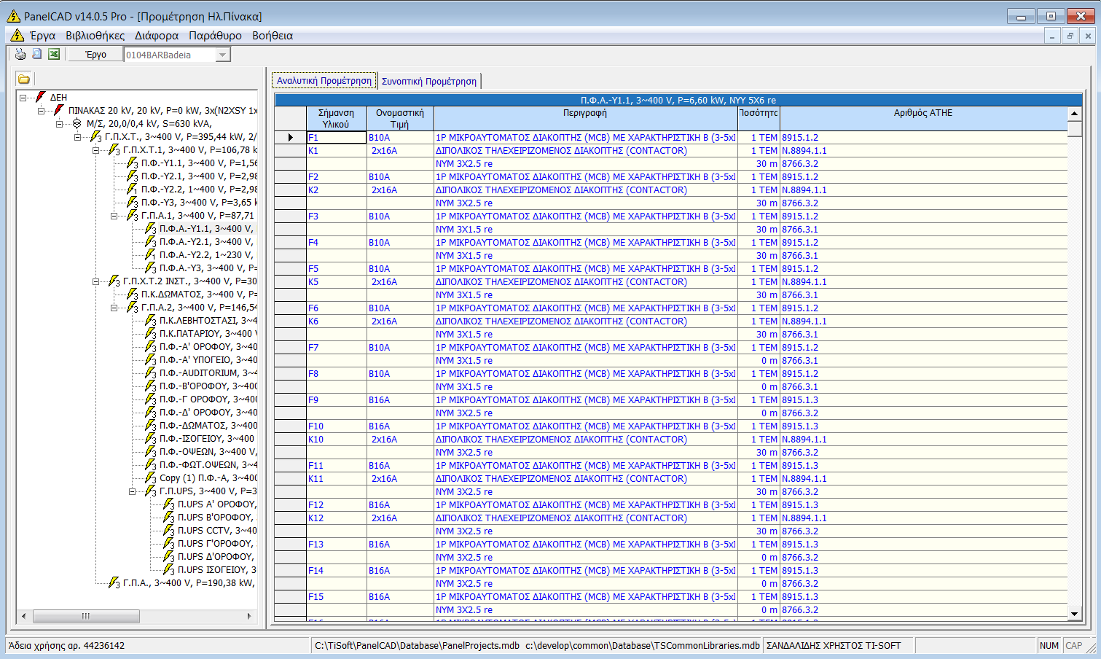Screen dimensions: 1101x659
Task: Open the Βιβλιοθήκες menu
Action: [97, 34]
